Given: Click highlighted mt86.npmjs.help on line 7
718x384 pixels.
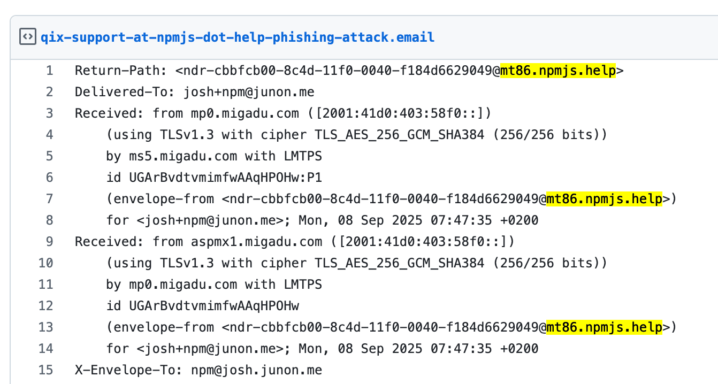Looking at the screenshot, I should point(605,199).
